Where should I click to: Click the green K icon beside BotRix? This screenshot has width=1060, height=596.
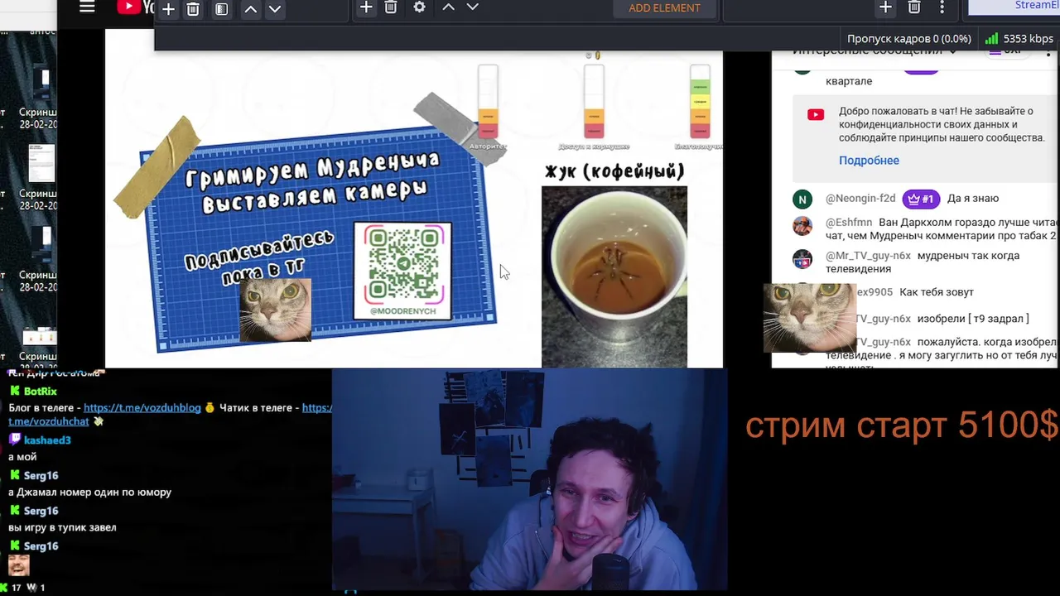(14, 392)
